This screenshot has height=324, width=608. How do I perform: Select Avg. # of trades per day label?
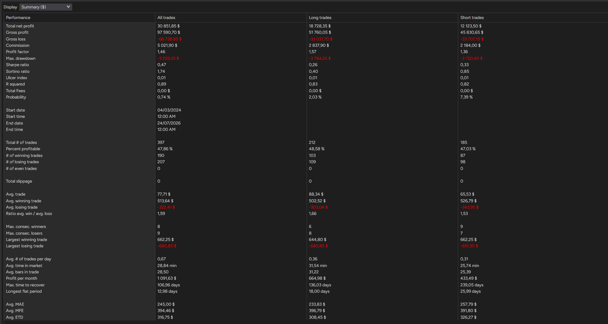[29, 259]
